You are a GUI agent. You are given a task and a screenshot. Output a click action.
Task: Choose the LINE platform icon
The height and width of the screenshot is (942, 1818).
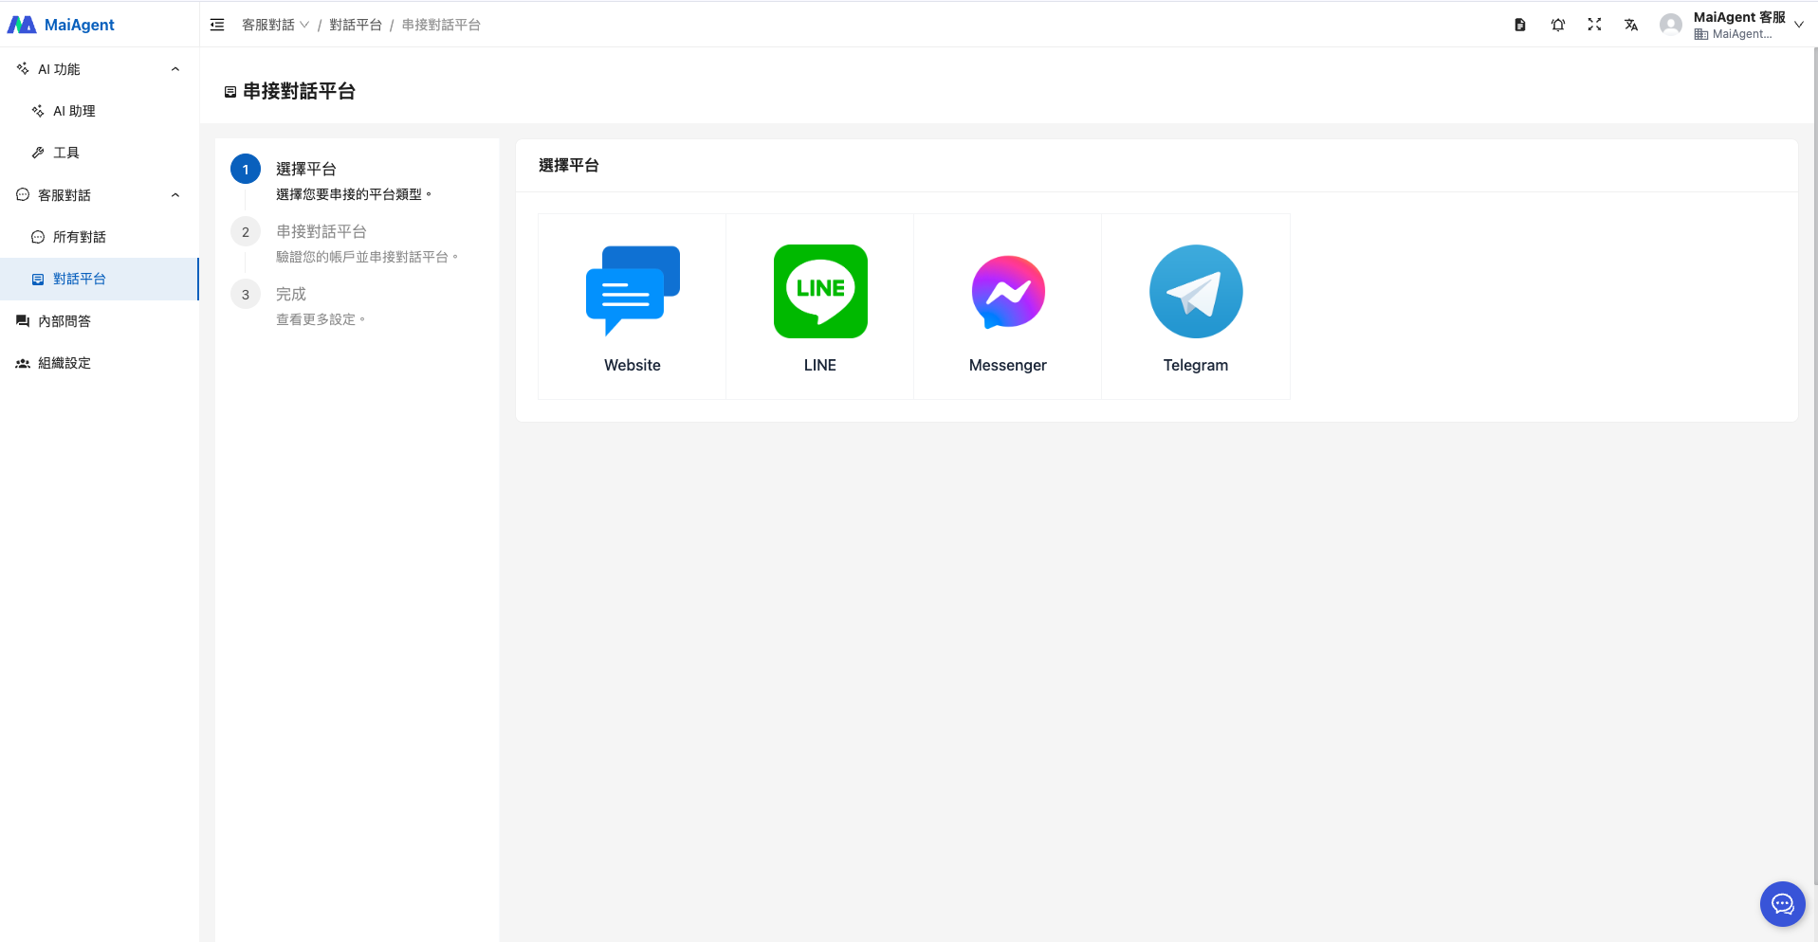coord(820,291)
